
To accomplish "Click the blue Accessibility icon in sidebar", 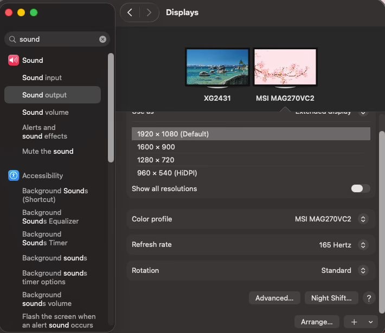I will pyautogui.click(x=14, y=175).
